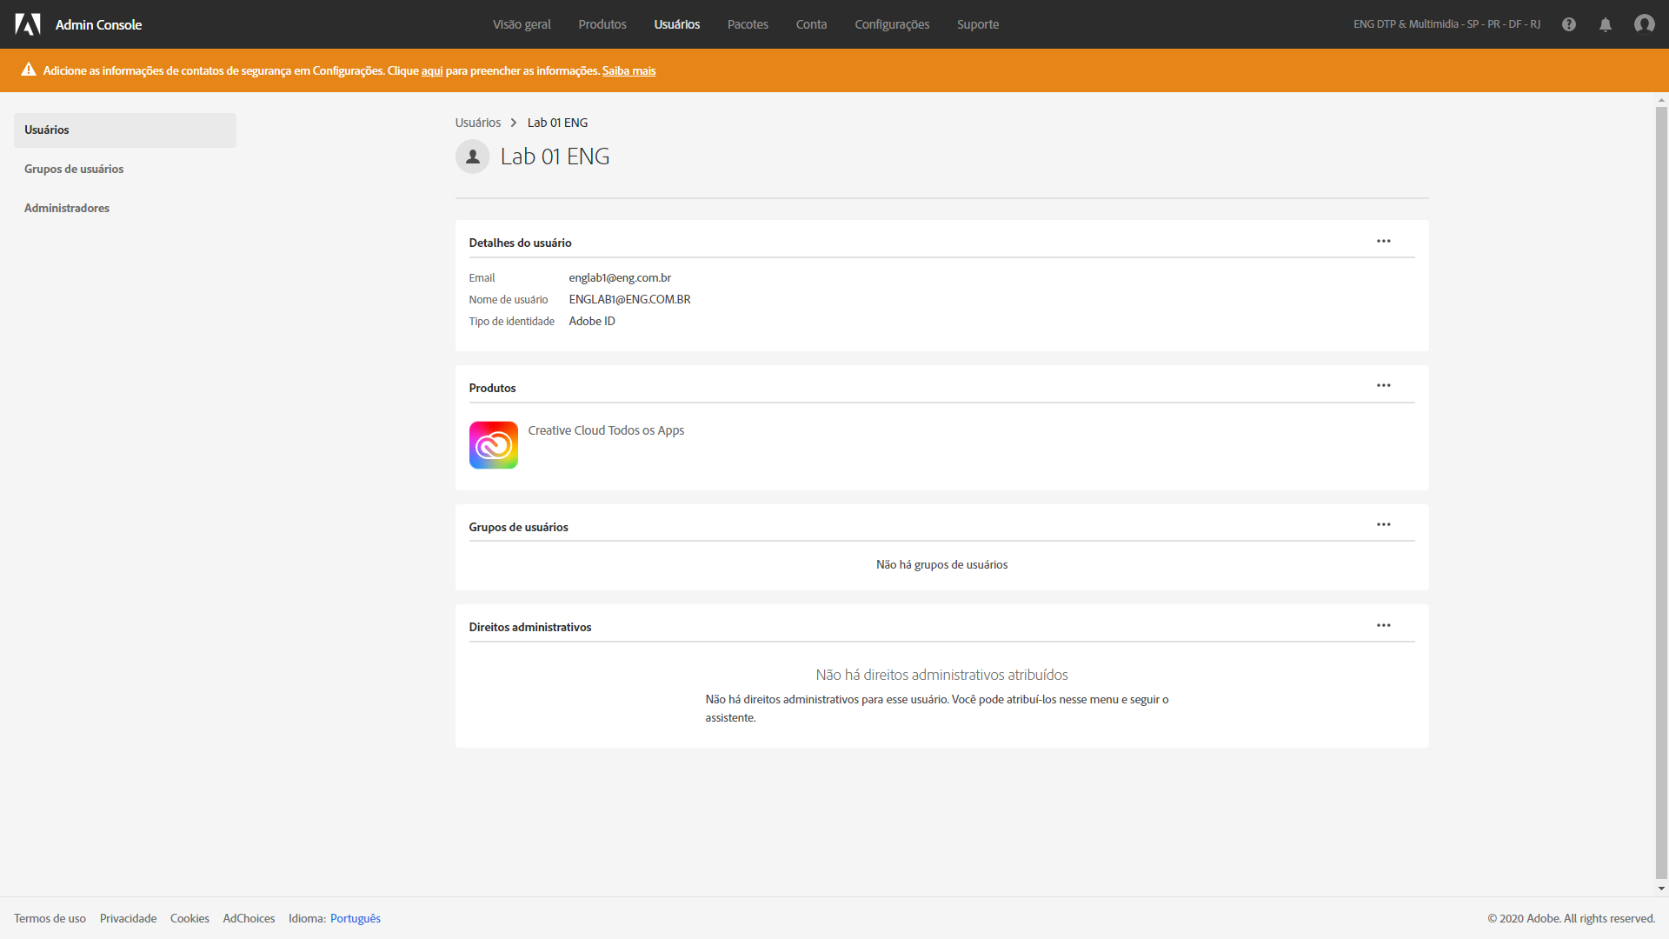The width and height of the screenshot is (1669, 939).
Task: Click the Lab 01 ENG breadcrumb item
Action: click(x=557, y=123)
